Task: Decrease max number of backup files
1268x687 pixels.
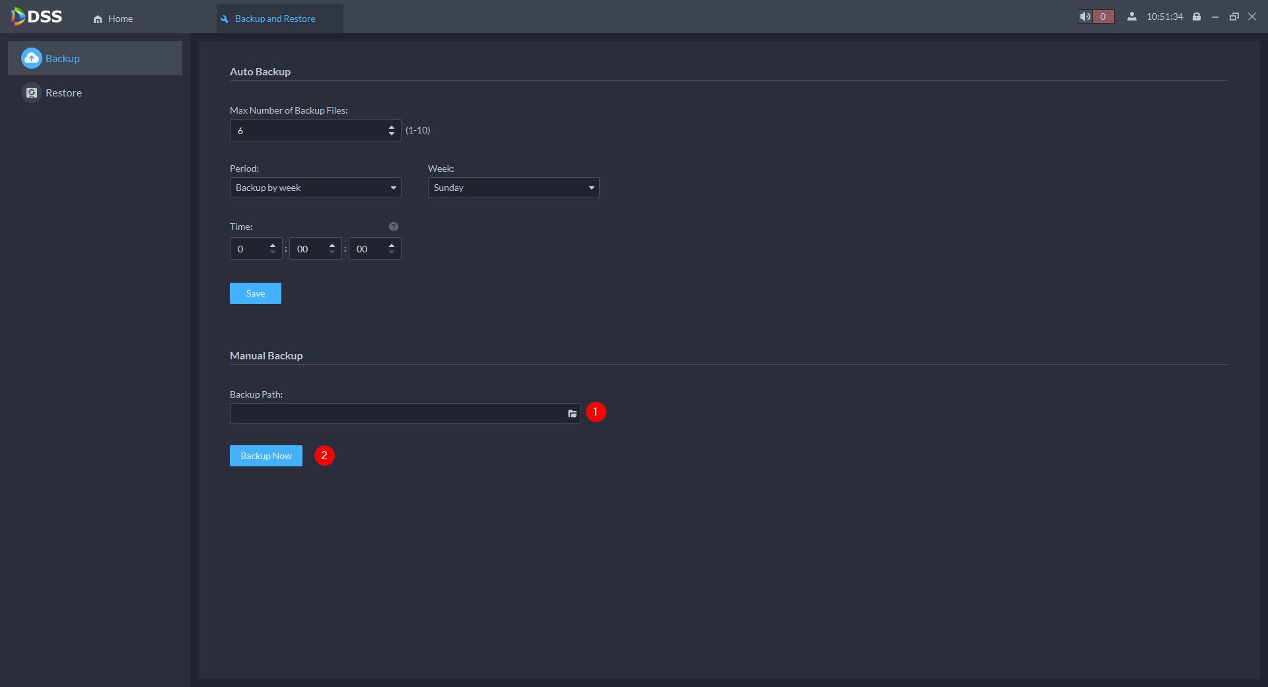Action: pos(392,134)
